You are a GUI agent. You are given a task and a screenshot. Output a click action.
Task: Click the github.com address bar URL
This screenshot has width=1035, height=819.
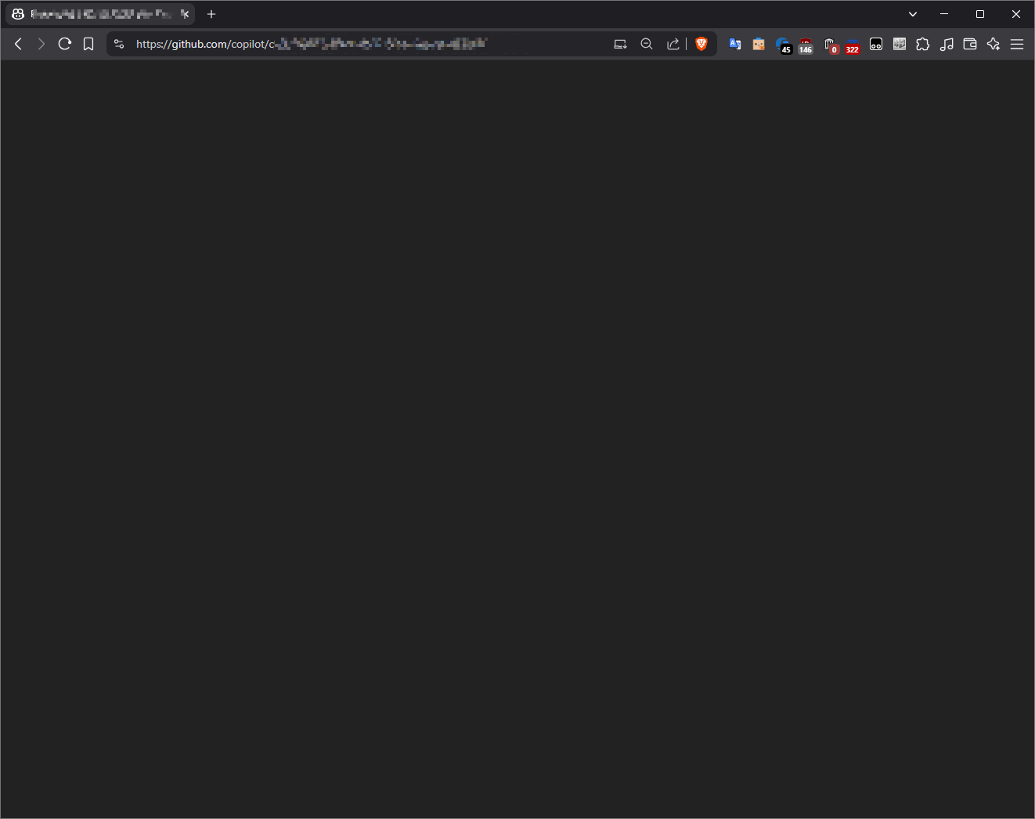tap(311, 44)
